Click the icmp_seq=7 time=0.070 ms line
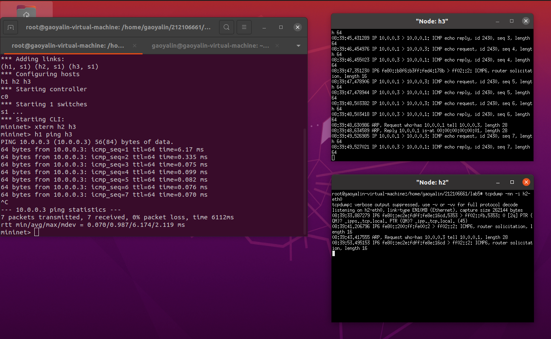This screenshot has height=339, width=551. click(104, 195)
